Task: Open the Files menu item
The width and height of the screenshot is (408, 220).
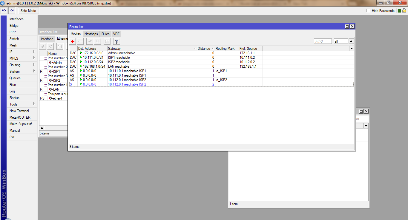Action: pos(22,85)
